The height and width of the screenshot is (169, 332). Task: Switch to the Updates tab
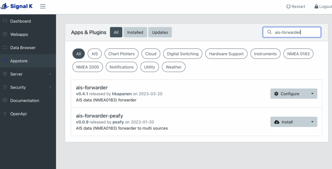click(x=160, y=32)
